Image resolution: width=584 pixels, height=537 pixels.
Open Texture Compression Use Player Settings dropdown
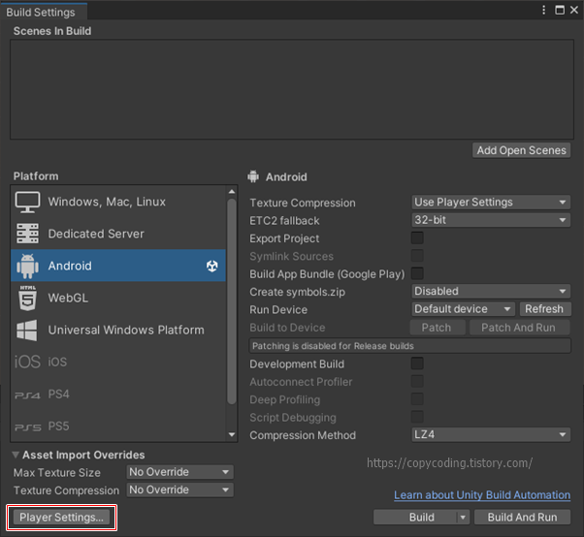pyautogui.click(x=491, y=202)
